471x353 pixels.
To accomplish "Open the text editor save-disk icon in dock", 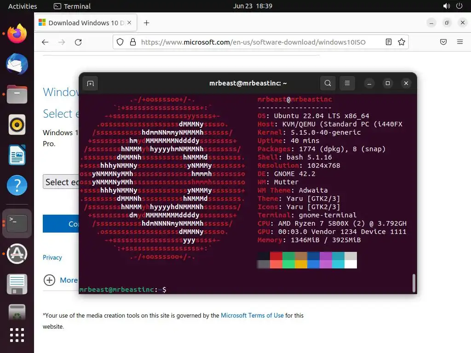I will 17,284.
